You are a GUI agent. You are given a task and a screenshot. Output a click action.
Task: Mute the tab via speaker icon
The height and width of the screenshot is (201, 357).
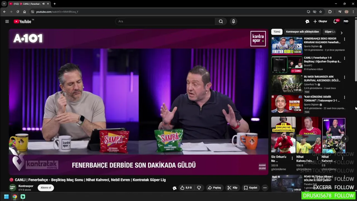pyautogui.click(x=44, y=4)
